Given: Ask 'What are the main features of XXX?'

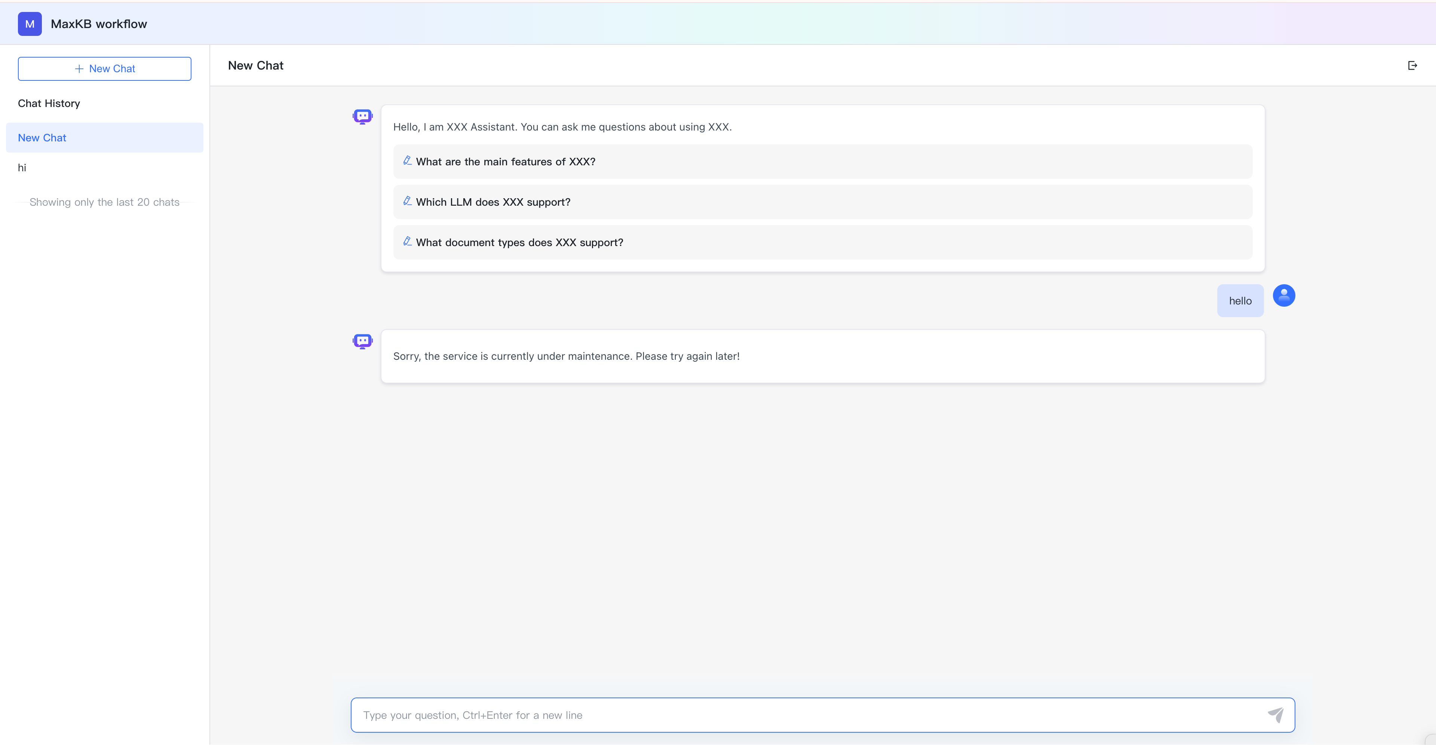Looking at the screenshot, I should pos(822,162).
